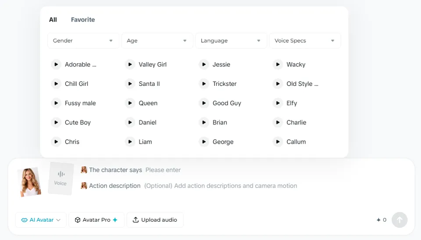This screenshot has width=421, height=240.
Task: Select the Valley Girl voice name
Action: tap(153, 64)
